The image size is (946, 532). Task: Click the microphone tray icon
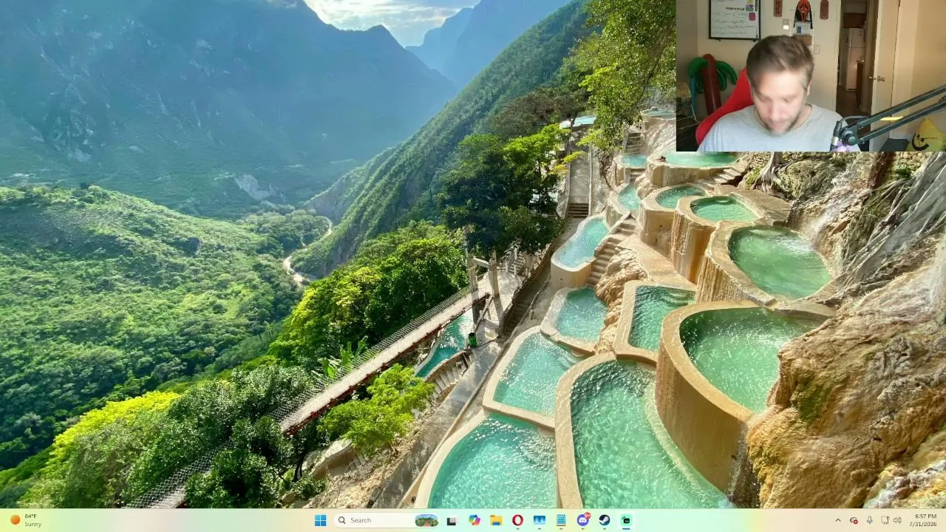tap(869, 520)
